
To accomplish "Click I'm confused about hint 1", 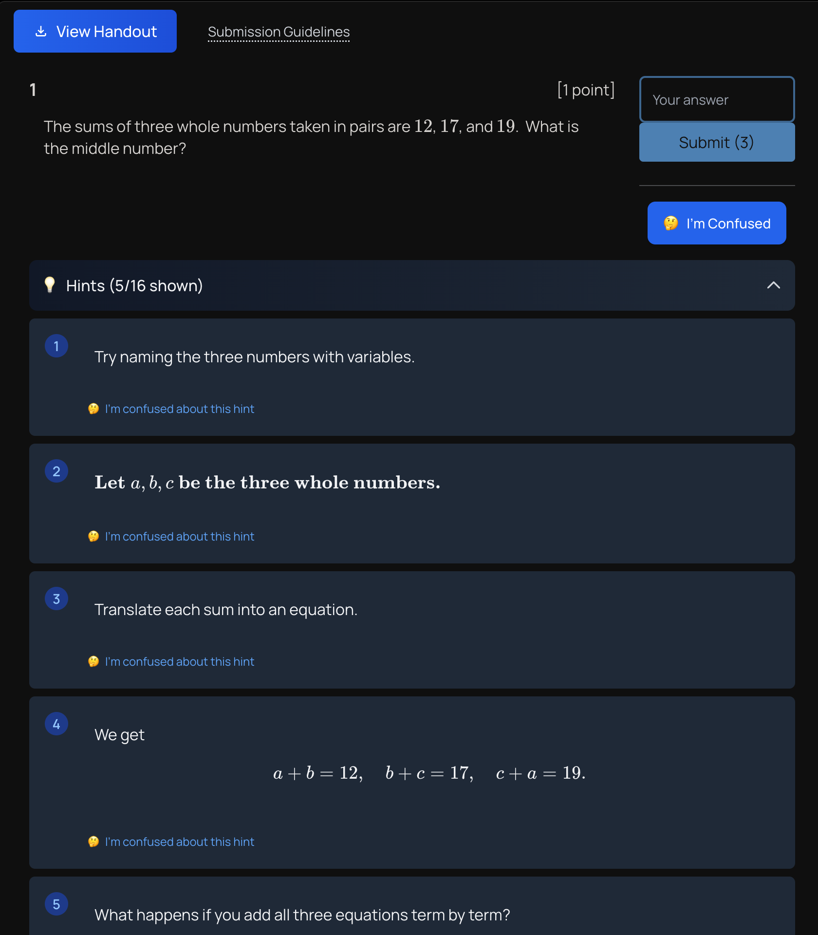I will tap(179, 409).
